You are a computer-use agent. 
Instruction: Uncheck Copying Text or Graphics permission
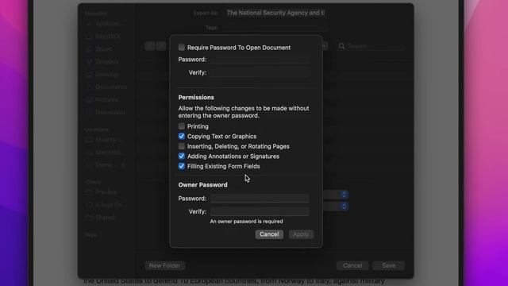click(182, 136)
